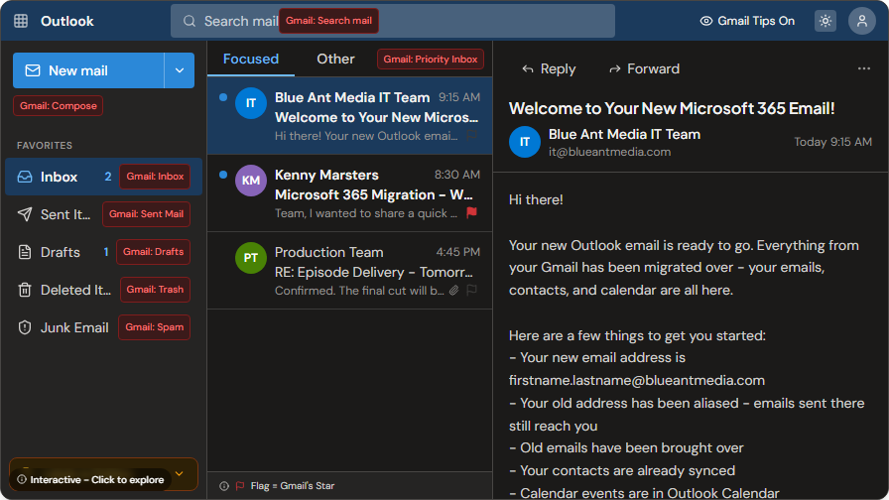Click the Flag = Gmail's Star hint
Image resolution: width=889 pixels, height=500 pixels.
tap(292, 486)
